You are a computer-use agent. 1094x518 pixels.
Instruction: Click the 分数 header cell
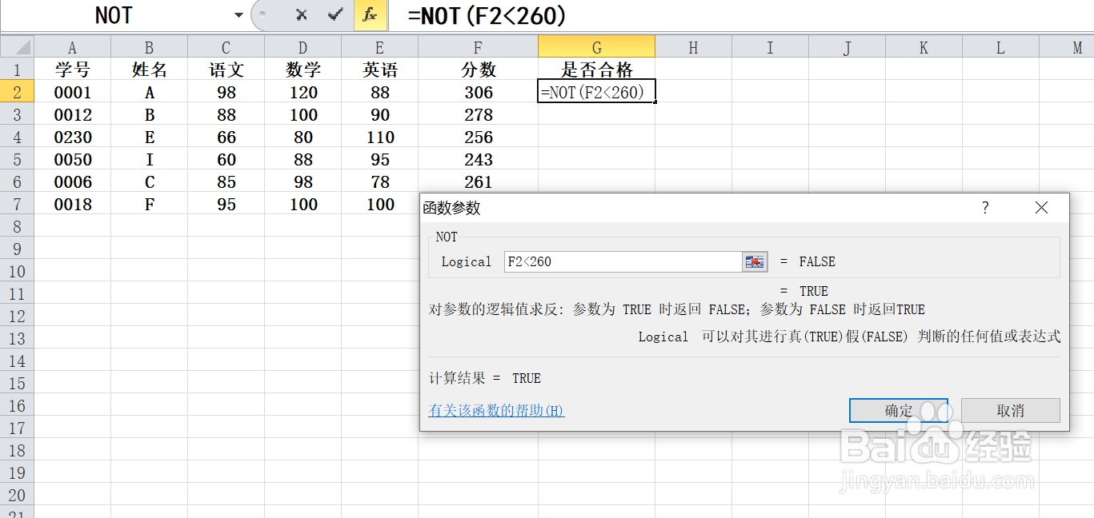point(478,70)
